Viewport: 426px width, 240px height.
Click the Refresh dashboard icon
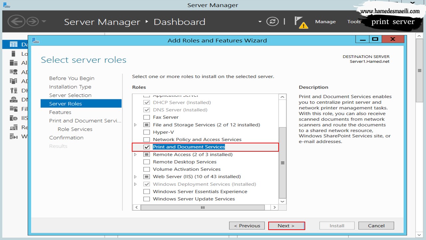(x=273, y=22)
